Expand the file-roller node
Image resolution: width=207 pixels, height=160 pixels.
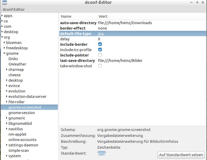pos(7,102)
